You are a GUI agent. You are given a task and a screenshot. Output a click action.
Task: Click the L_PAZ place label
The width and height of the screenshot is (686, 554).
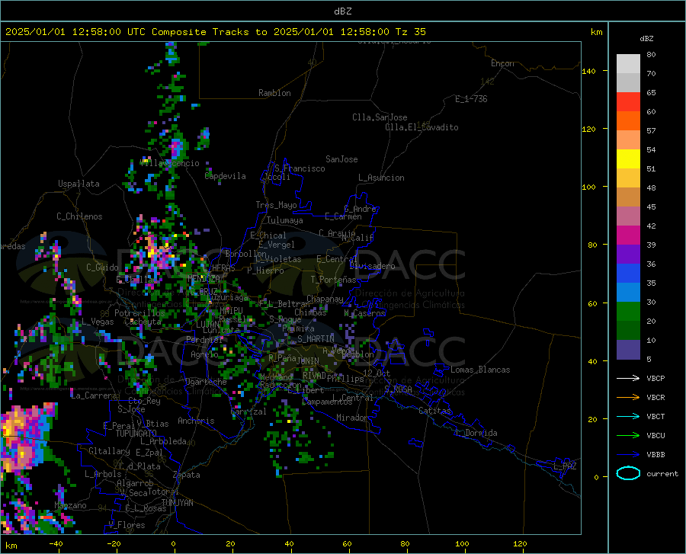(x=565, y=466)
